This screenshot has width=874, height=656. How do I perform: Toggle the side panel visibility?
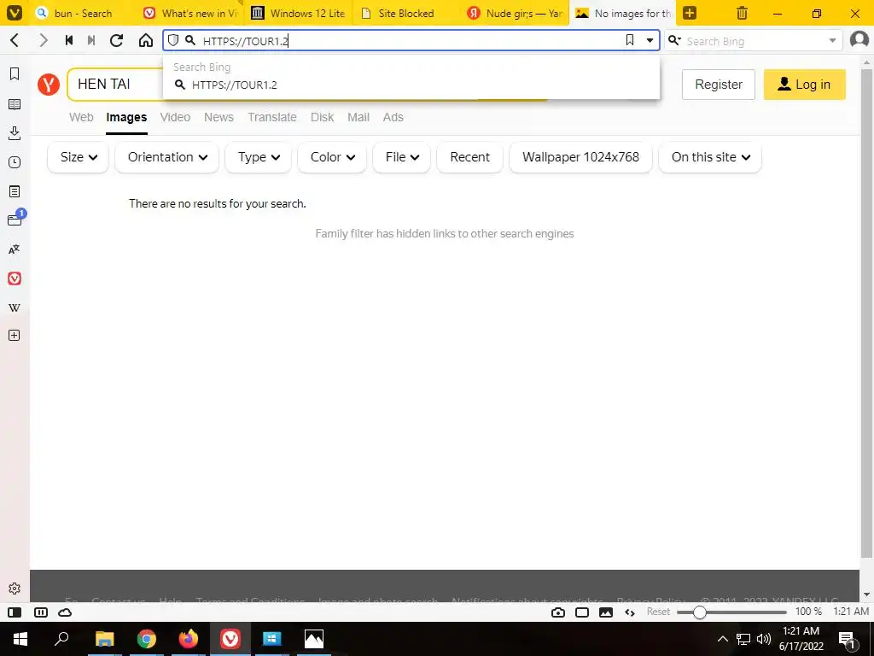pos(15,612)
